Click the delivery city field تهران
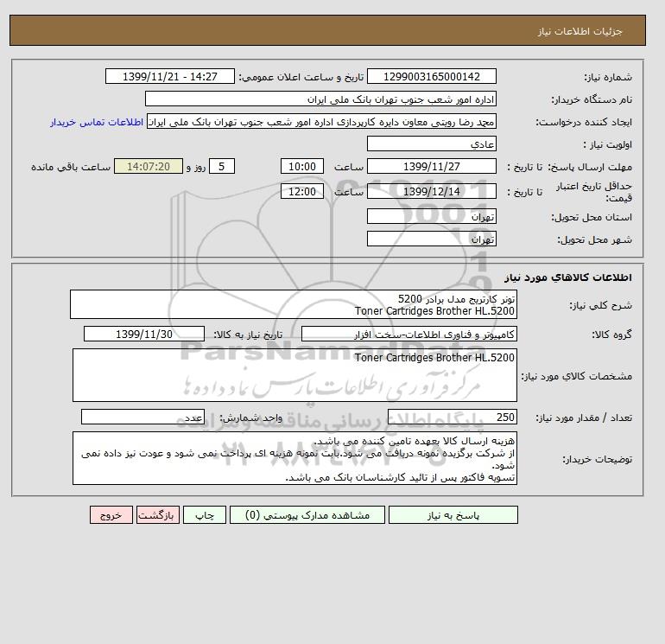Screen dimensions: 665x644 coord(431,239)
